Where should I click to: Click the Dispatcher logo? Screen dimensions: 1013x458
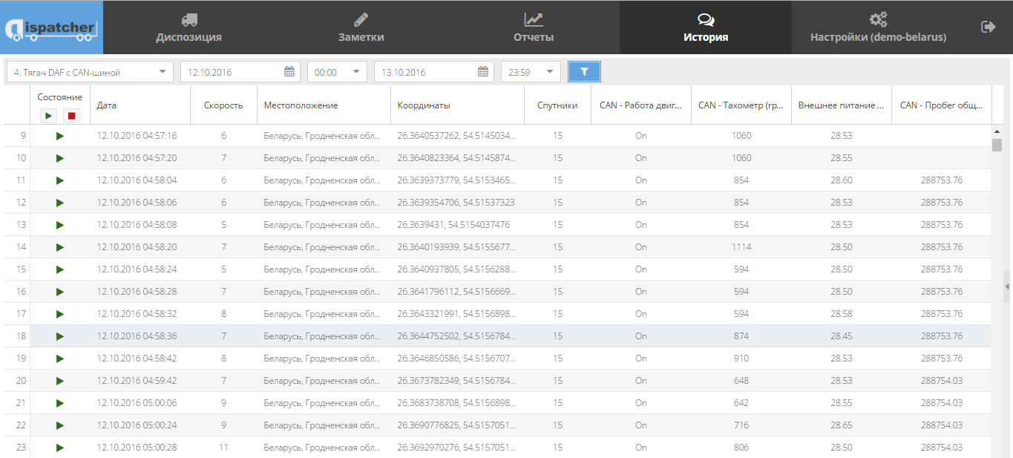click(x=51, y=28)
